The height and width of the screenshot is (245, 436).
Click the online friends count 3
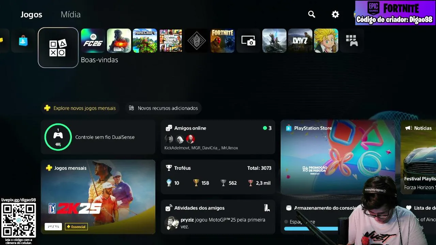pos(270,128)
